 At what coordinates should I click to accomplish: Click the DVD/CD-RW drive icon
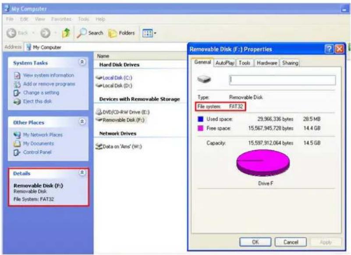point(99,111)
